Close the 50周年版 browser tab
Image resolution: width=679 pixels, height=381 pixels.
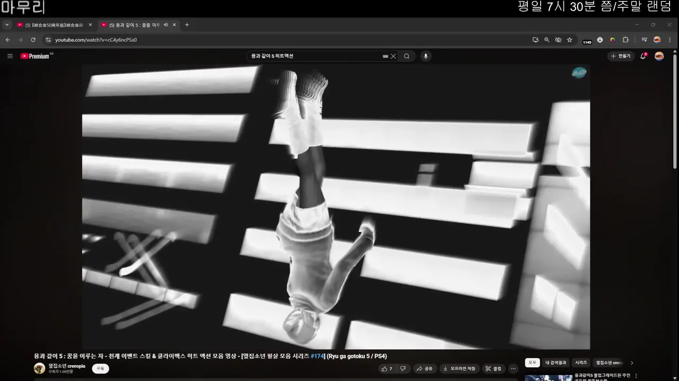(x=90, y=25)
